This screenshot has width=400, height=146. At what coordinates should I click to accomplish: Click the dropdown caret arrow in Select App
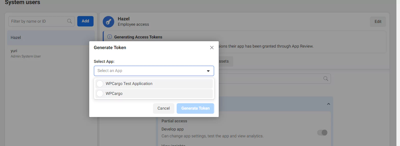[208, 71]
